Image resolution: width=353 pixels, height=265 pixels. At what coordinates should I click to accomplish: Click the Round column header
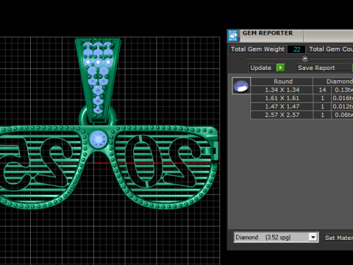coord(282,82)
